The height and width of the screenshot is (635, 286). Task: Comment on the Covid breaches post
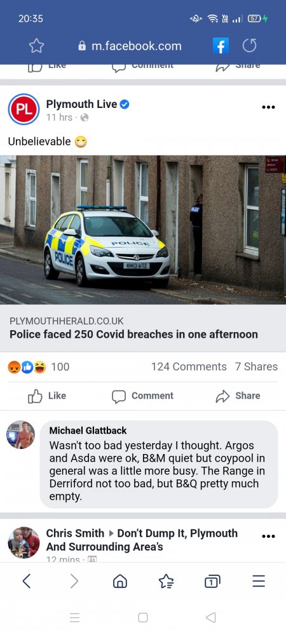click(142, 396)
